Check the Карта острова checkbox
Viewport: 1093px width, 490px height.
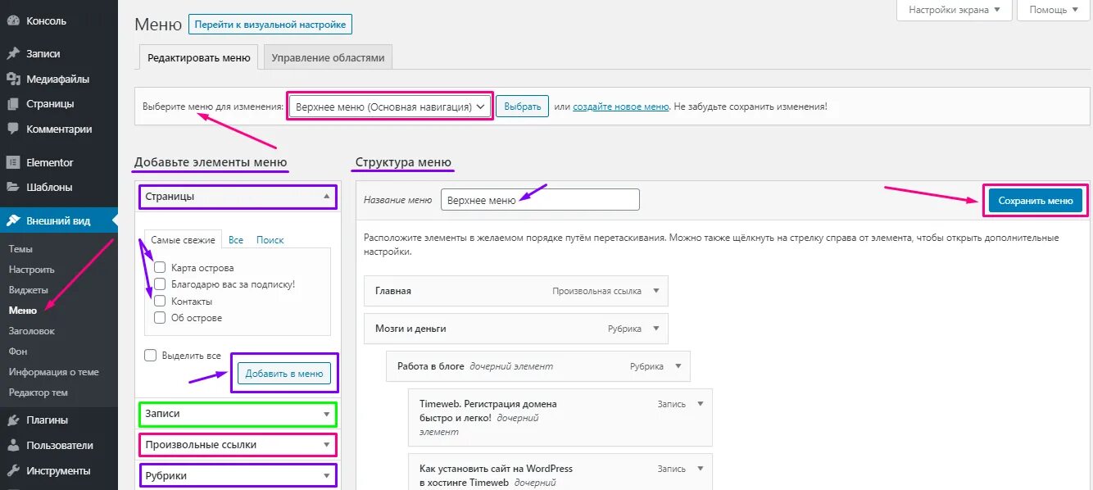click(x=160, y=268)
